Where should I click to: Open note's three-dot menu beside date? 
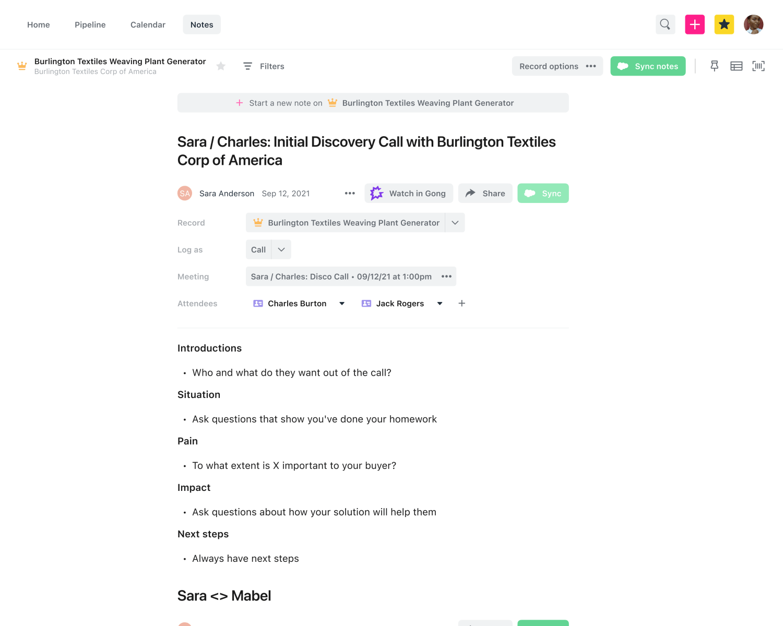(350, 194)
